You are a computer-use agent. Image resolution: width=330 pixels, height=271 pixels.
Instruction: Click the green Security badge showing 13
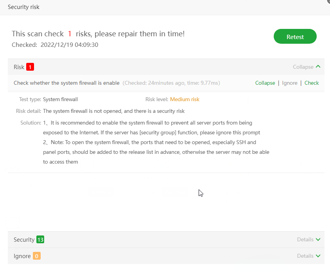(x=40, y=240)
